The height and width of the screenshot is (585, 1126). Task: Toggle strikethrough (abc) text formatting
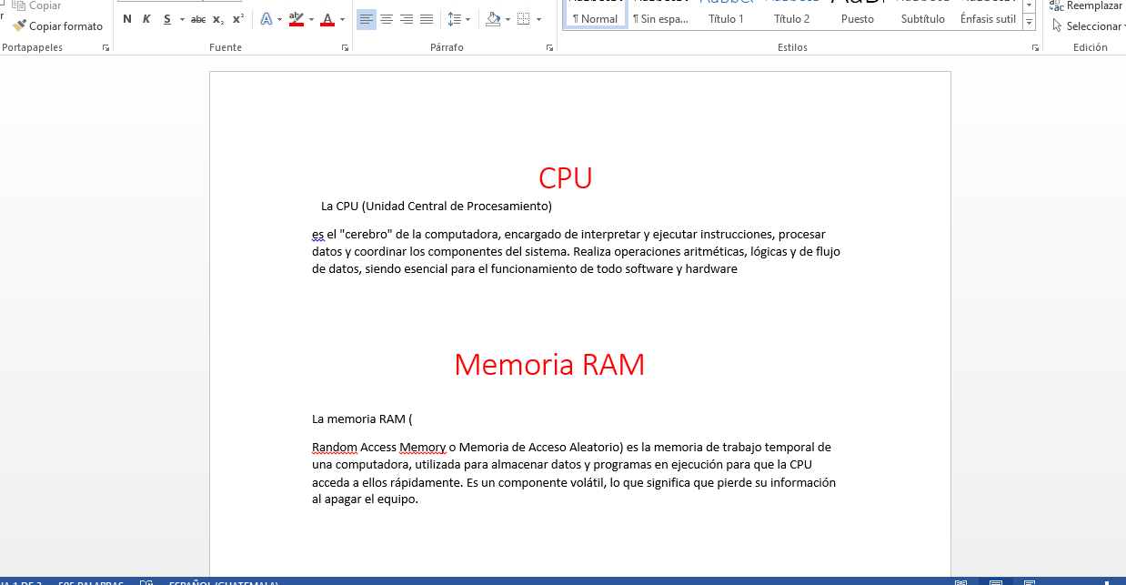coord(198,19)
